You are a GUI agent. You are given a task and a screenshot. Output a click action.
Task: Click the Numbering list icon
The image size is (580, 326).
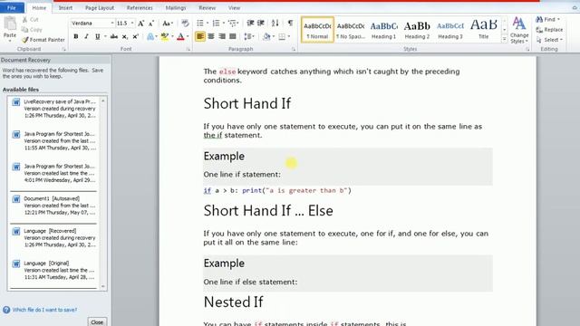[216, 24]
